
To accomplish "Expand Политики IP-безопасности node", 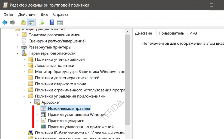I will (x=24, y=133).
